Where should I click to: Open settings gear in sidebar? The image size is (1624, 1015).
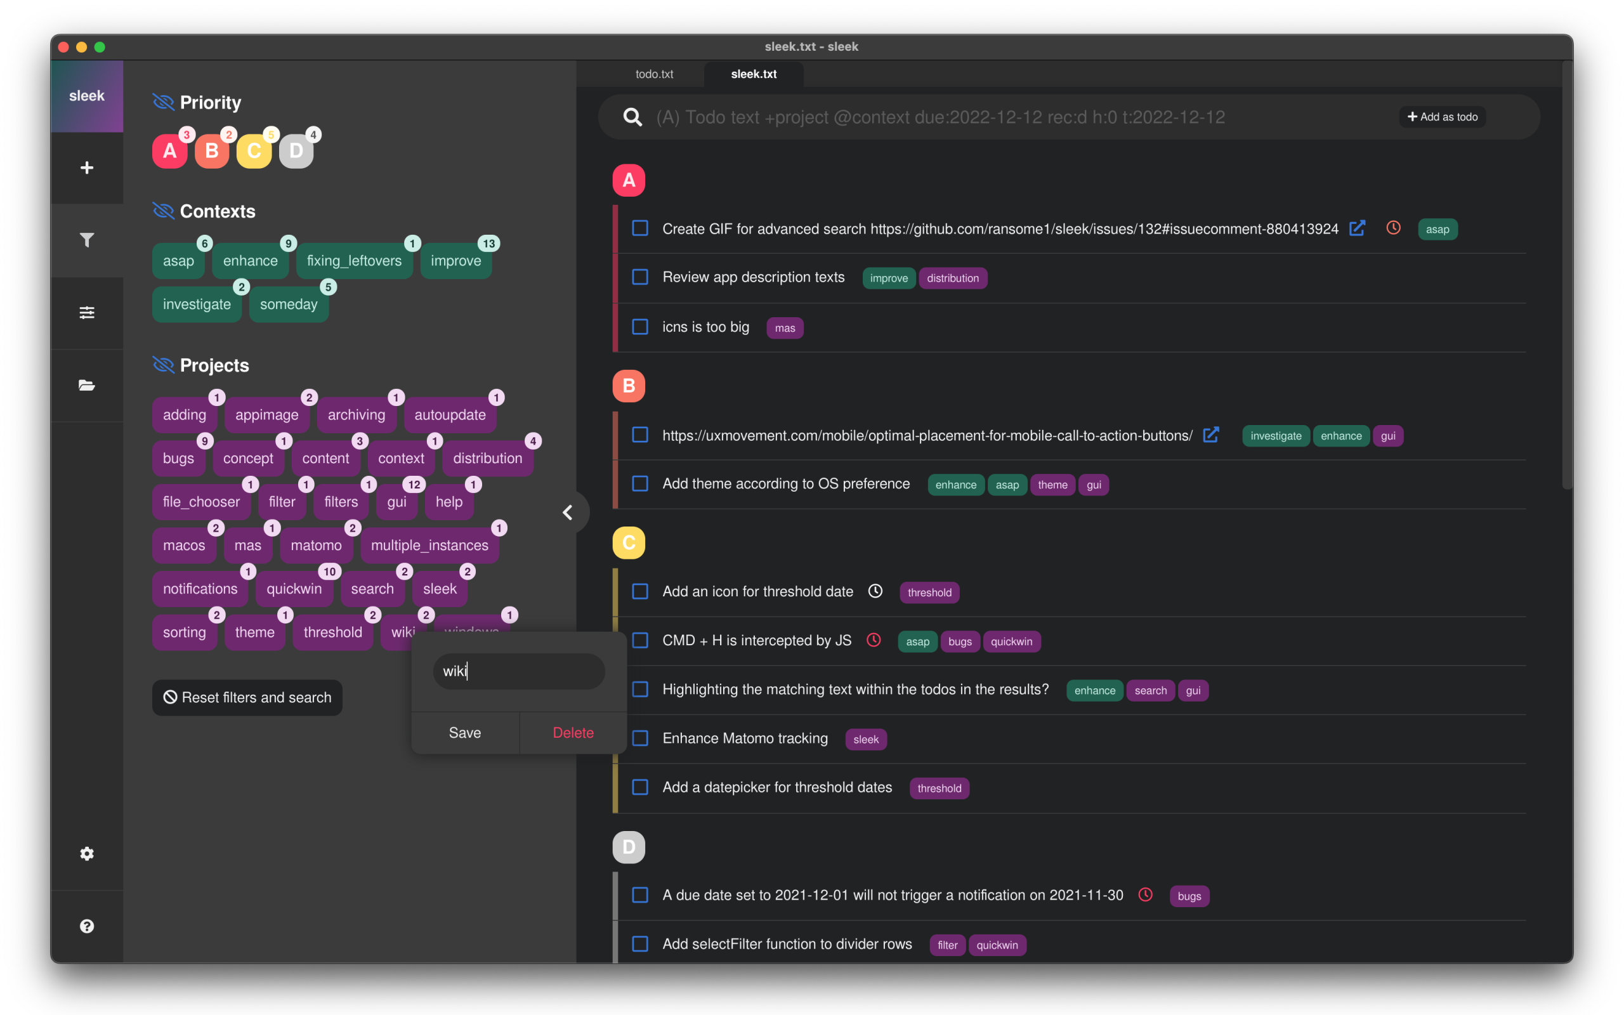(86, 853)
